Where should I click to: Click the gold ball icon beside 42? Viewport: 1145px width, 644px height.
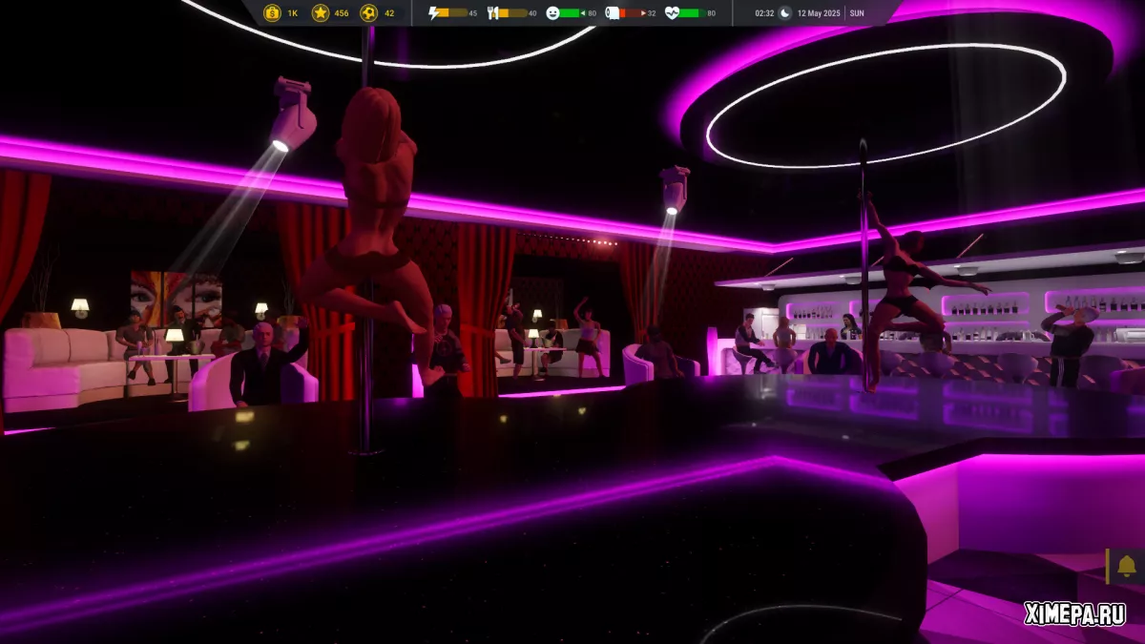pyautogui.click(x=368, y=13)
